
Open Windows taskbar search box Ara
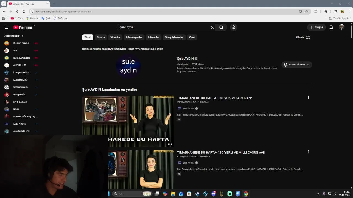click(x=133, y=194)
